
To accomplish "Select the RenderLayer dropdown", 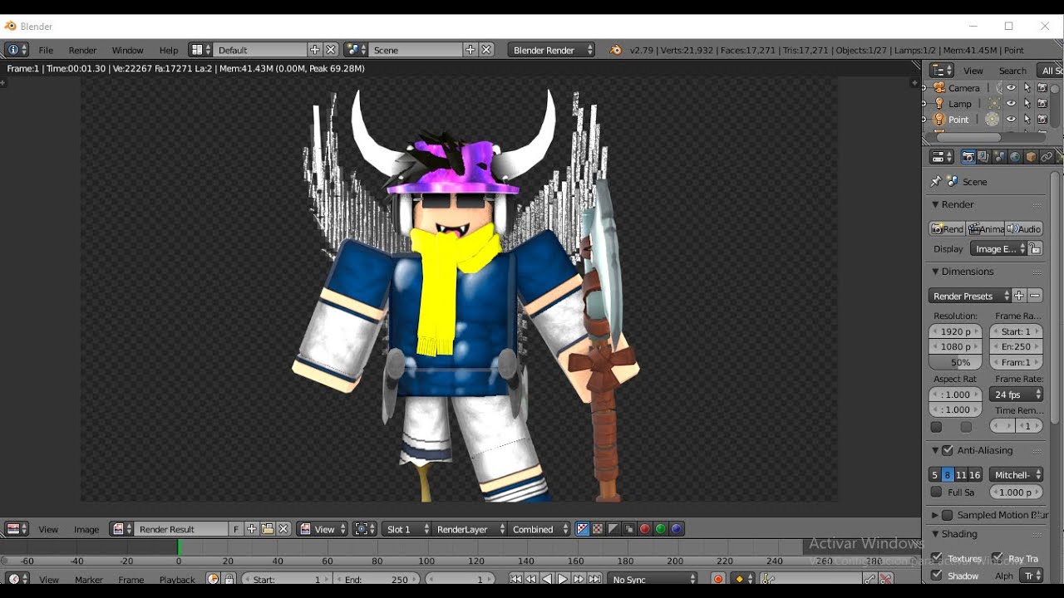I will pos(470,529).
